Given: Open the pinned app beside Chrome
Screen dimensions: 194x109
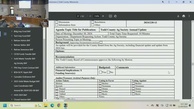Looking at the screenshot, I should (x=65, y=105).
